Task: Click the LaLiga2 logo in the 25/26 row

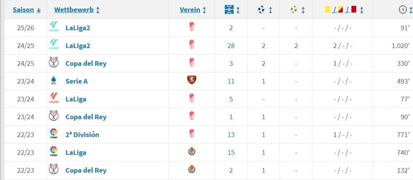Action: pyautogui.click(x=54, y=28)
